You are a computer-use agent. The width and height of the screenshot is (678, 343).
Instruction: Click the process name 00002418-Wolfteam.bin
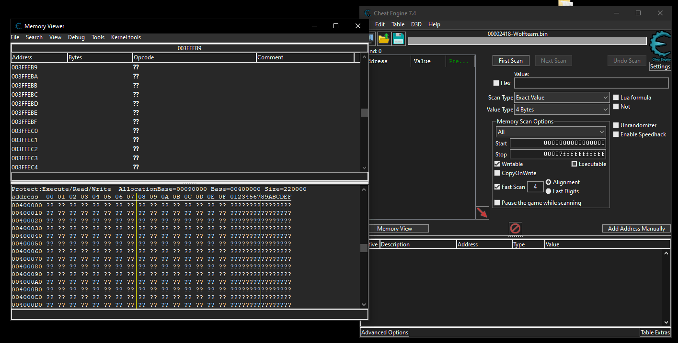(517, 34)
